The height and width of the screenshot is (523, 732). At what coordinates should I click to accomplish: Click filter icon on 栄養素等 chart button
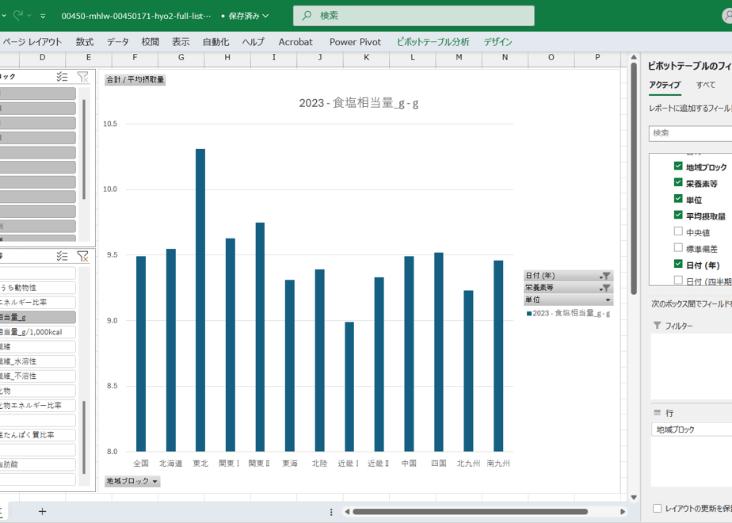[x=605, y=288]
